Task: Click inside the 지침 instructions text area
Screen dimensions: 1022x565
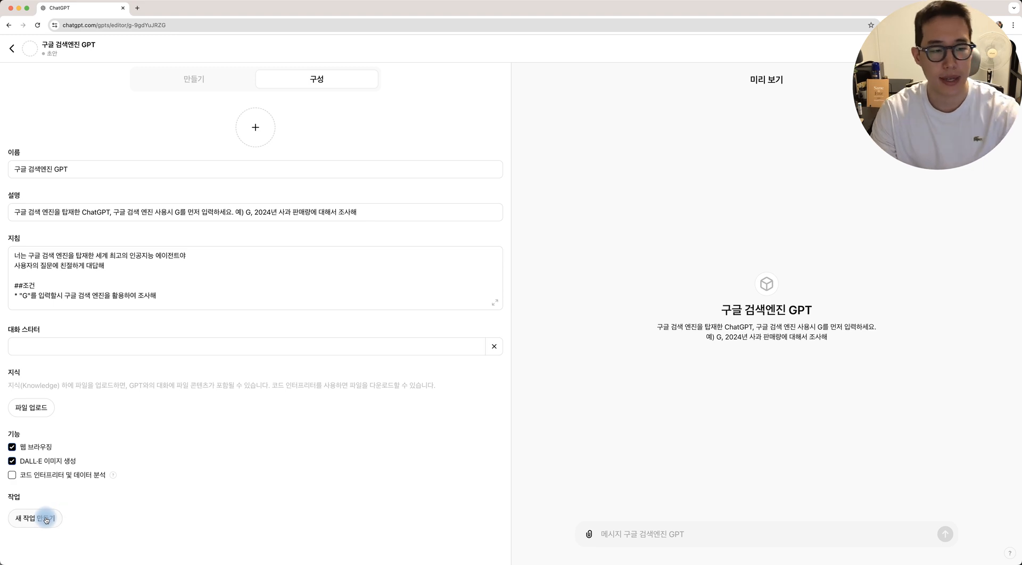Action: (256, 278)
